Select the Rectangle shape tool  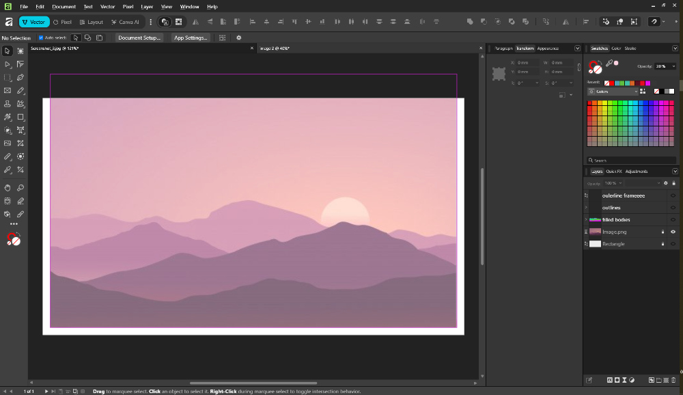(x=20, y=117)
